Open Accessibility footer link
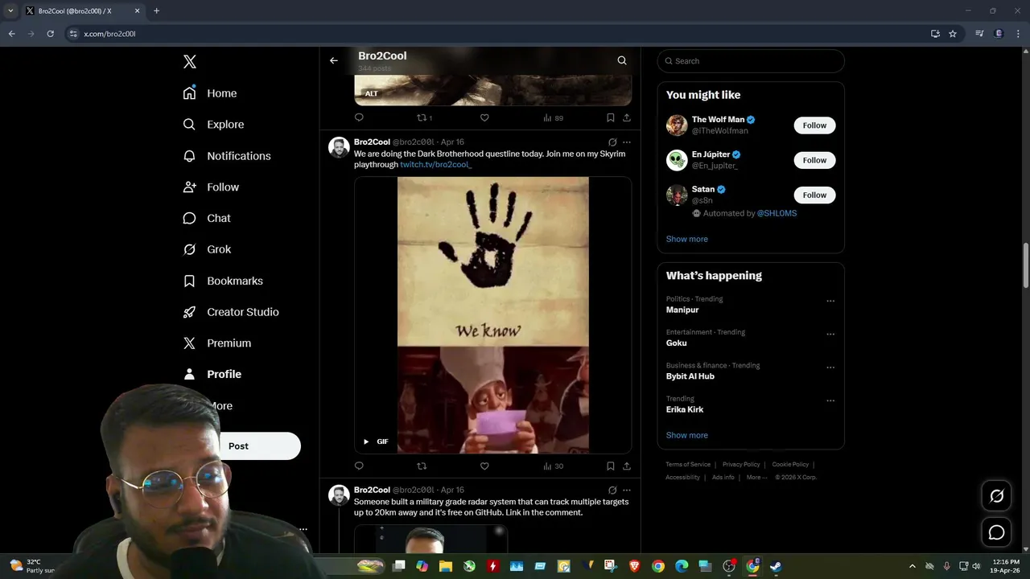This screenshot has height=579, width=1030. tap(682, 477)
